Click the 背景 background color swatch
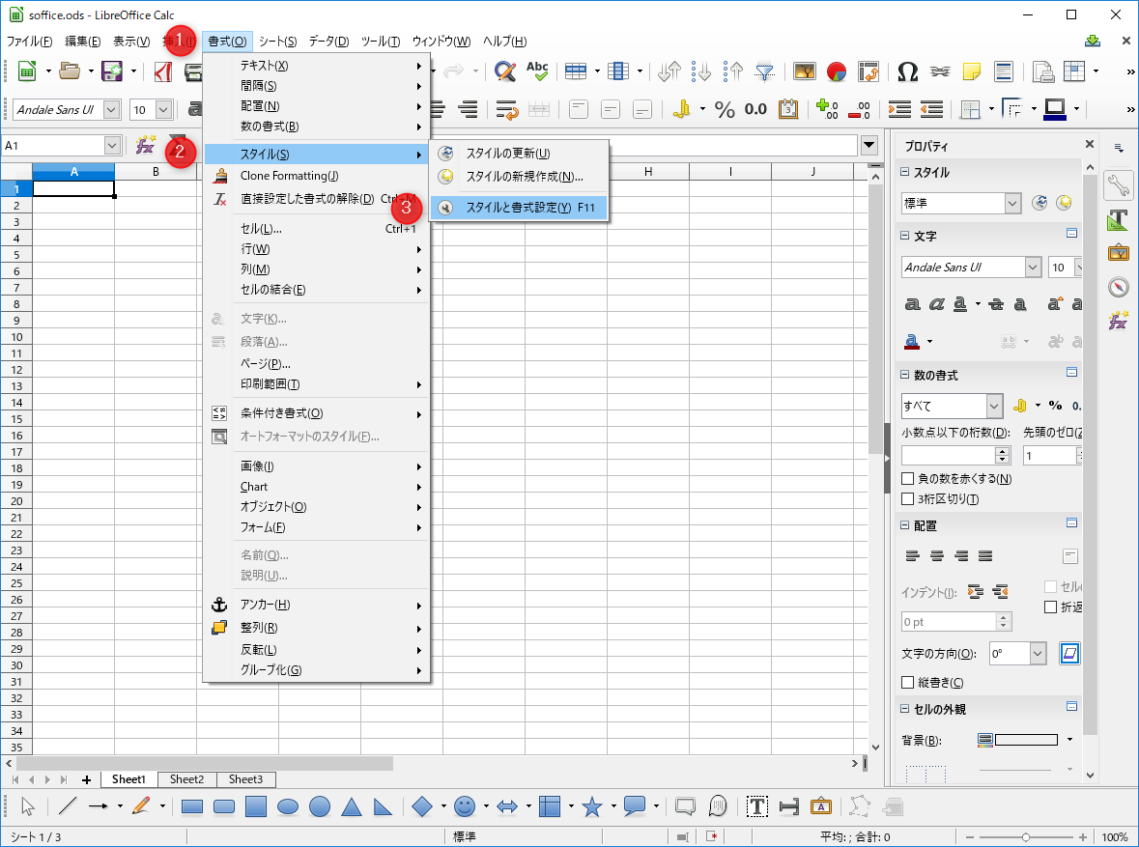Screen dimensions: 1139x847 pos(1026,740)
